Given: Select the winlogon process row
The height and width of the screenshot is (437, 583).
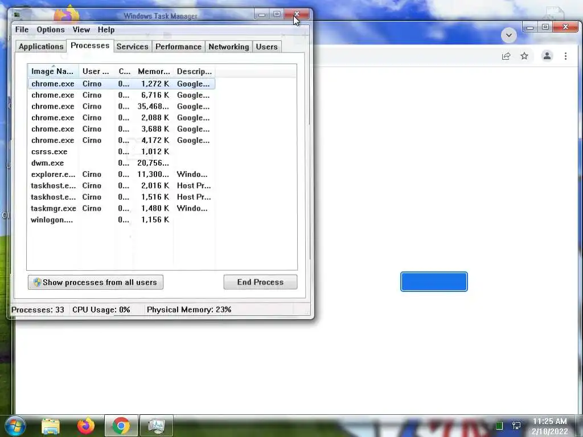Looking at the screenshot, I should click(121, 220).
